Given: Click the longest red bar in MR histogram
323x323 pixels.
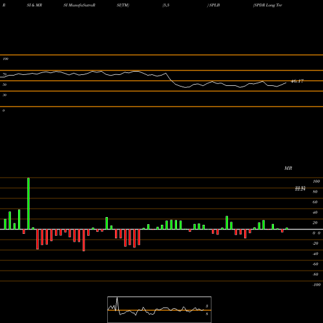Looking at the screenshot, I should point(84,240).
